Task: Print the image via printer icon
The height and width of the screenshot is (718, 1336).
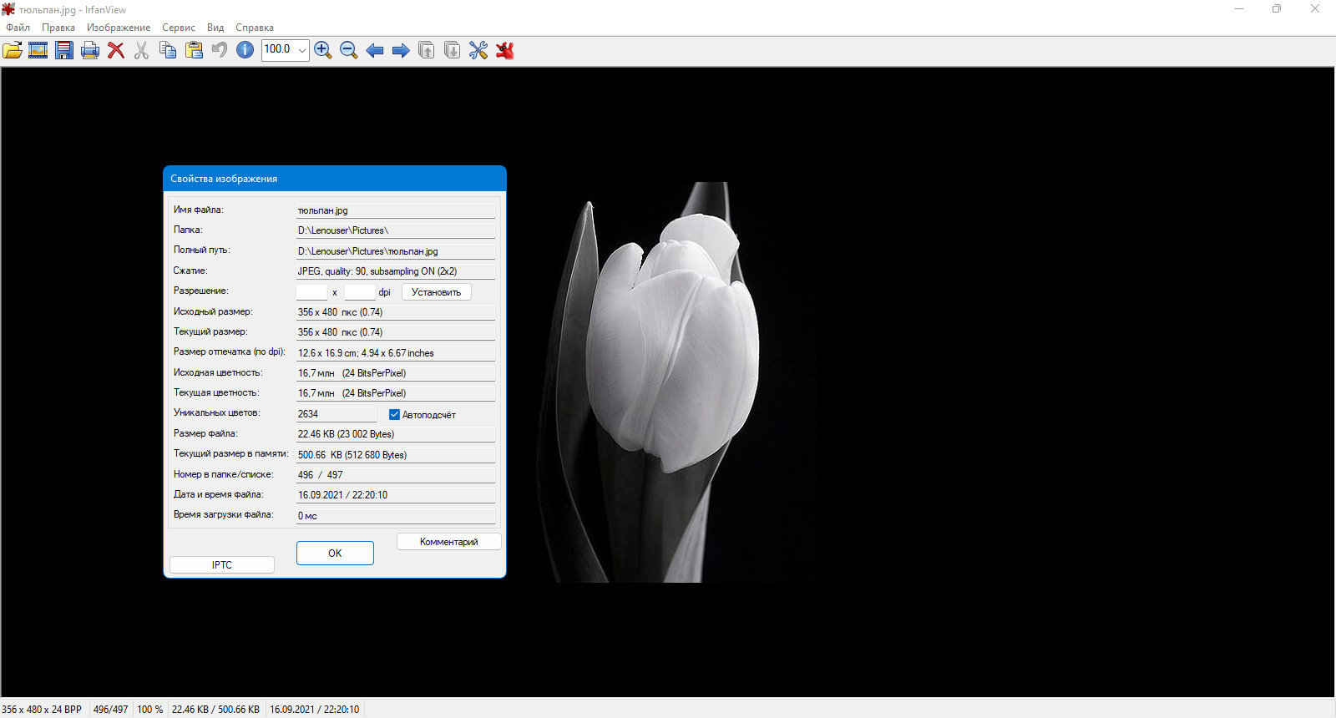Action: point(90,50)
